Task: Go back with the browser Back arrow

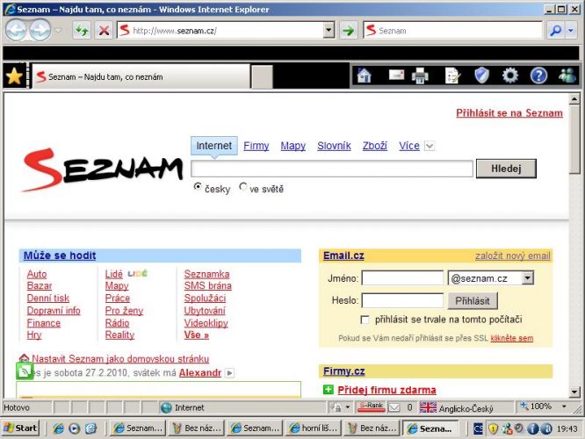Action: click(16, 30)
